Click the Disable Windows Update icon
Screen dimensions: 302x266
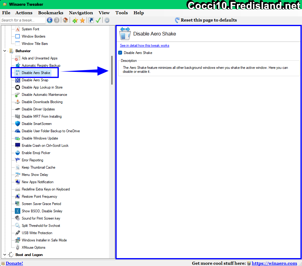coord(18,138)
